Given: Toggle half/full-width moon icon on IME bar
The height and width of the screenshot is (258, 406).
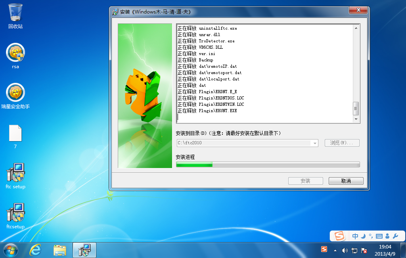Looking at the screenshot, I should 363,236.
